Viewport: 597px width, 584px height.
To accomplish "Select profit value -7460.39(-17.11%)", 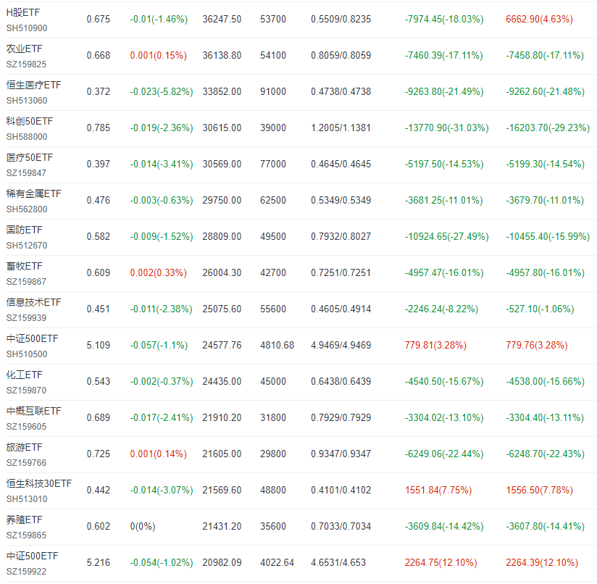I will 443,55.
